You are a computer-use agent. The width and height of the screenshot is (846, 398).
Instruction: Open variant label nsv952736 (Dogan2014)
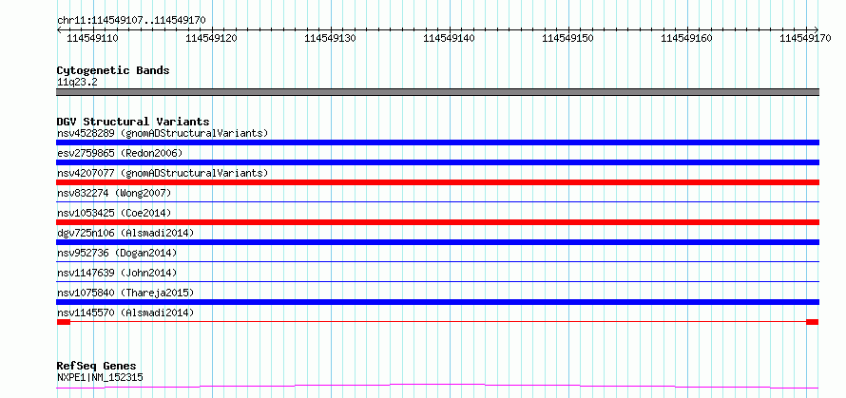(117, 253)
